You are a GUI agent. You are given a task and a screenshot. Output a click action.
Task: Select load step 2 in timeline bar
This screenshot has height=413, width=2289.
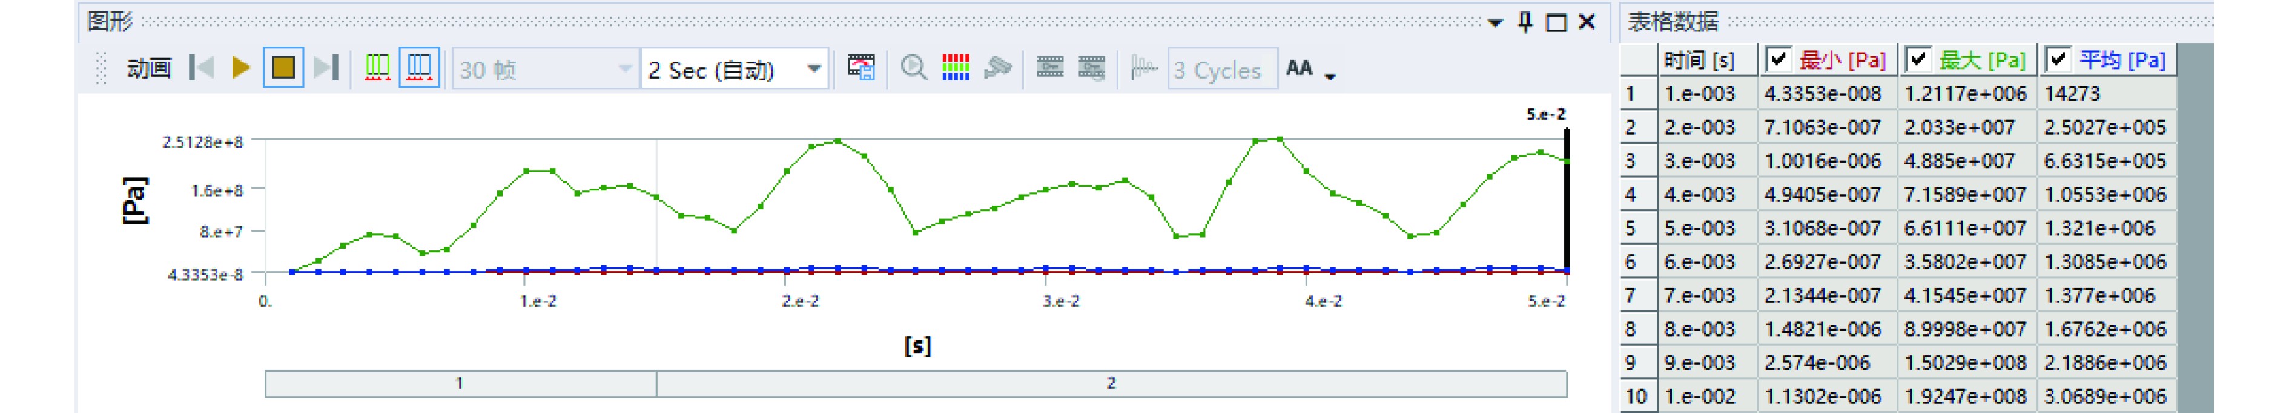pyautogui.click(x=1111, y=384)
